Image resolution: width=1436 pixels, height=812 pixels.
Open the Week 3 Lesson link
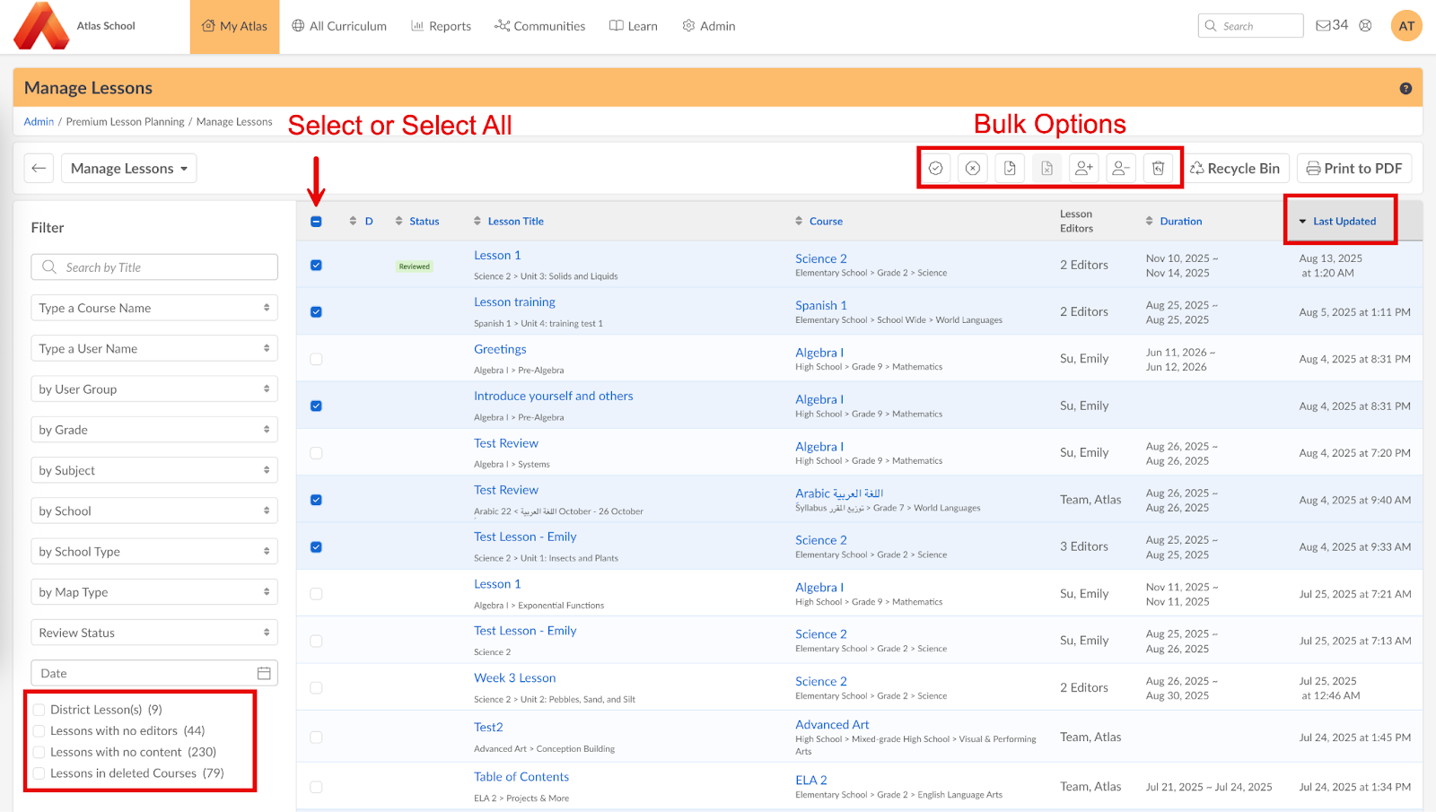point(514,678)
